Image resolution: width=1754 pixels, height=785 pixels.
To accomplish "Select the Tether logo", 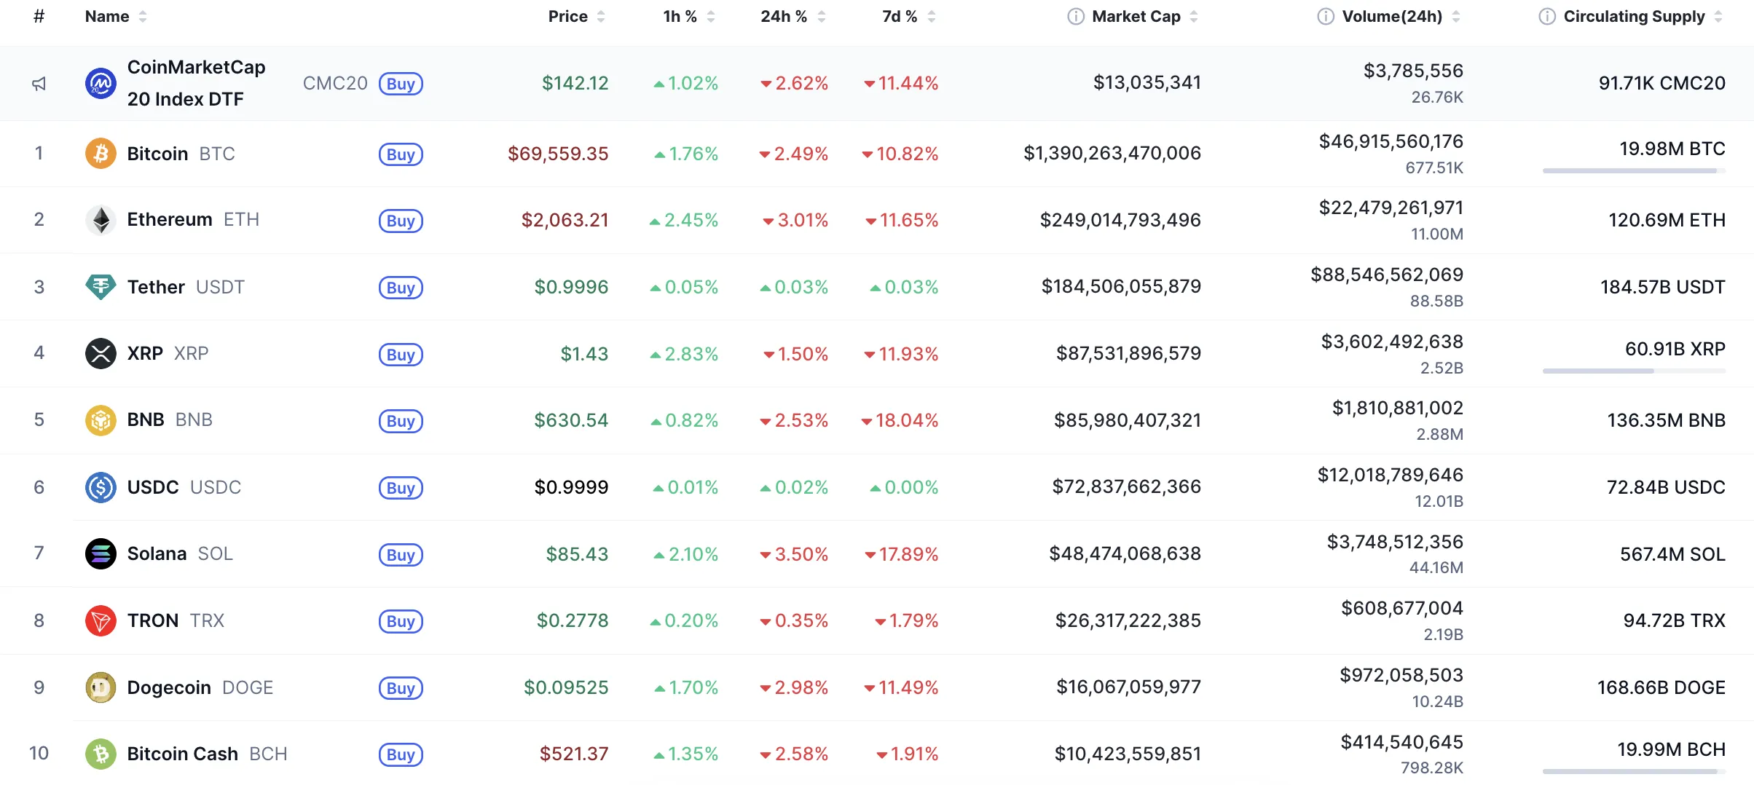I will (x=101, y=287).
